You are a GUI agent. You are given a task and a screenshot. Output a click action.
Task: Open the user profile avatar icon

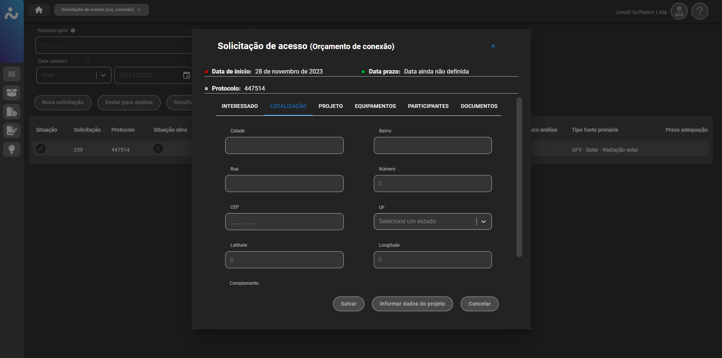click(679, 12)
